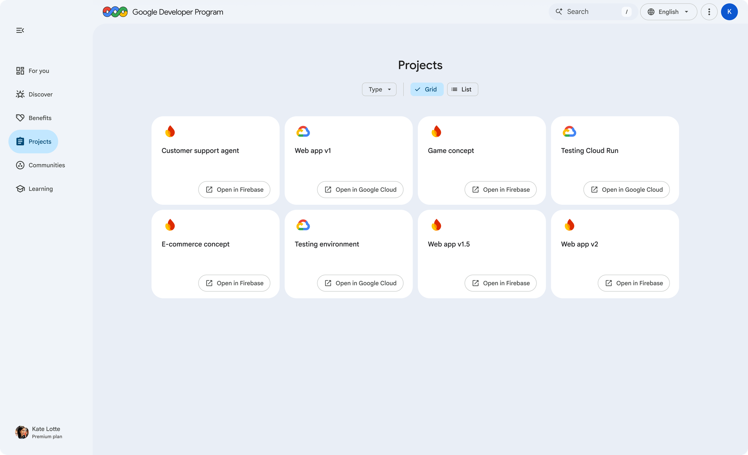Open Web app v2 in Firebase
748x455 pixels.
(x=633, y=283)
